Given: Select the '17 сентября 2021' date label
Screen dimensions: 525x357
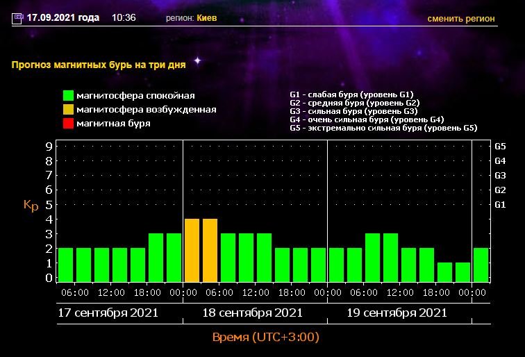Looking at the screenshot, I should pyautogui.click(x=108, y=313).
